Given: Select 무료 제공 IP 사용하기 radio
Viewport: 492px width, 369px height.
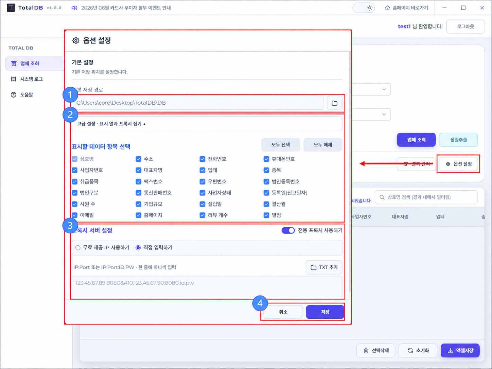Looking at the screenshot, I should [x=78, y=248].
